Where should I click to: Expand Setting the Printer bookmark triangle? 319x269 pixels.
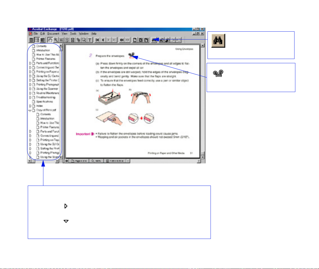tap(30, 80)
